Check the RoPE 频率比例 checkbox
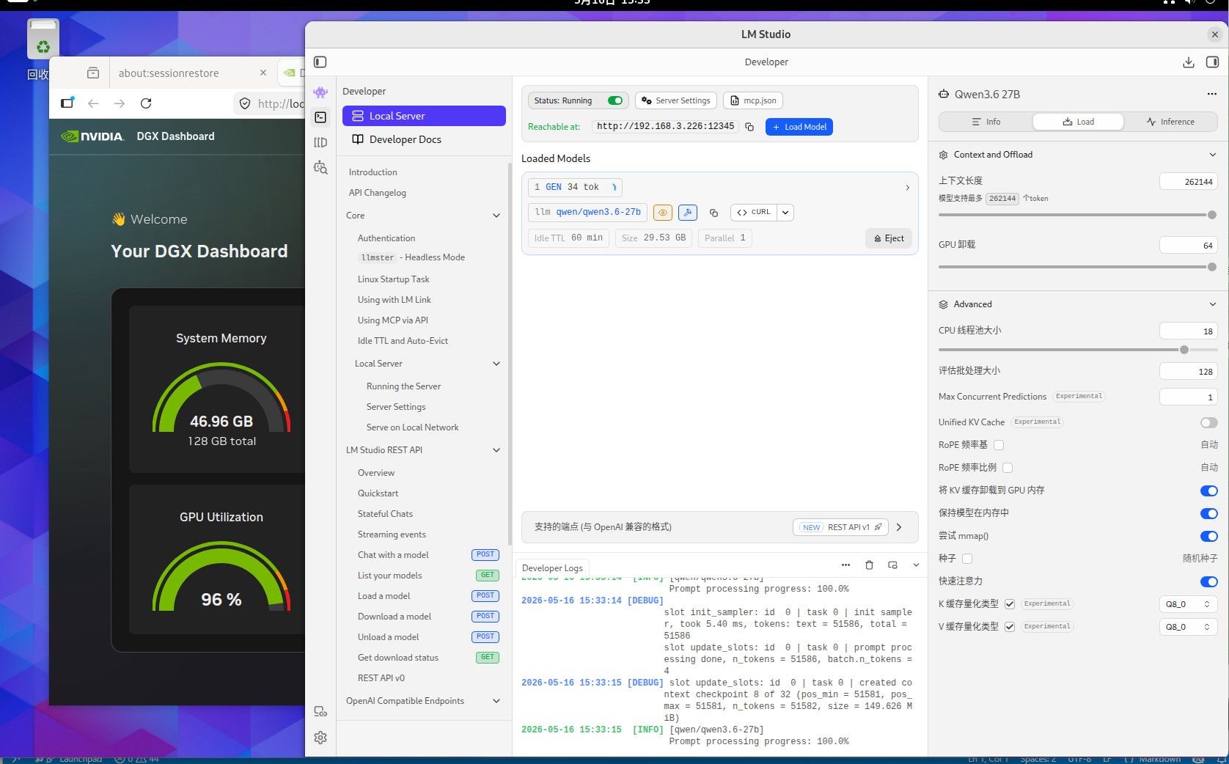Screen dimensions: 1229x764 tap(1008, 468)
